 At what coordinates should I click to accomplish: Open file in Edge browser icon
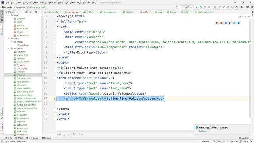click(x=239, y=23)
